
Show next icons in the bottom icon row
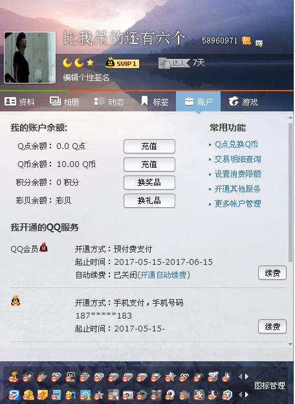point(246,394)
